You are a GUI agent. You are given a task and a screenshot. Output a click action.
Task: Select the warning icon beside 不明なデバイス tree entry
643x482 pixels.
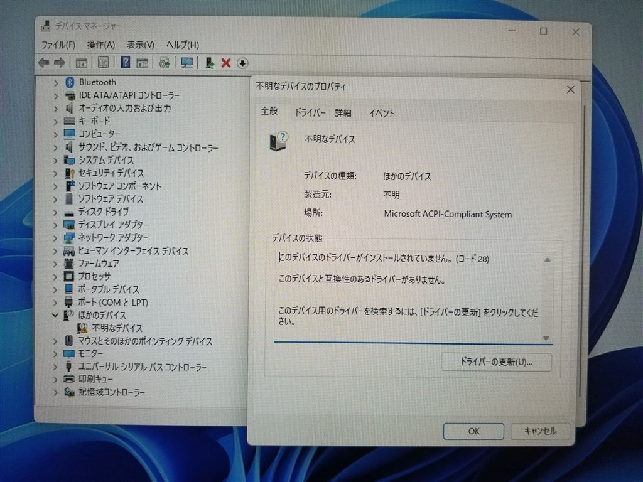pyautogui.click(x=82, y=328)
